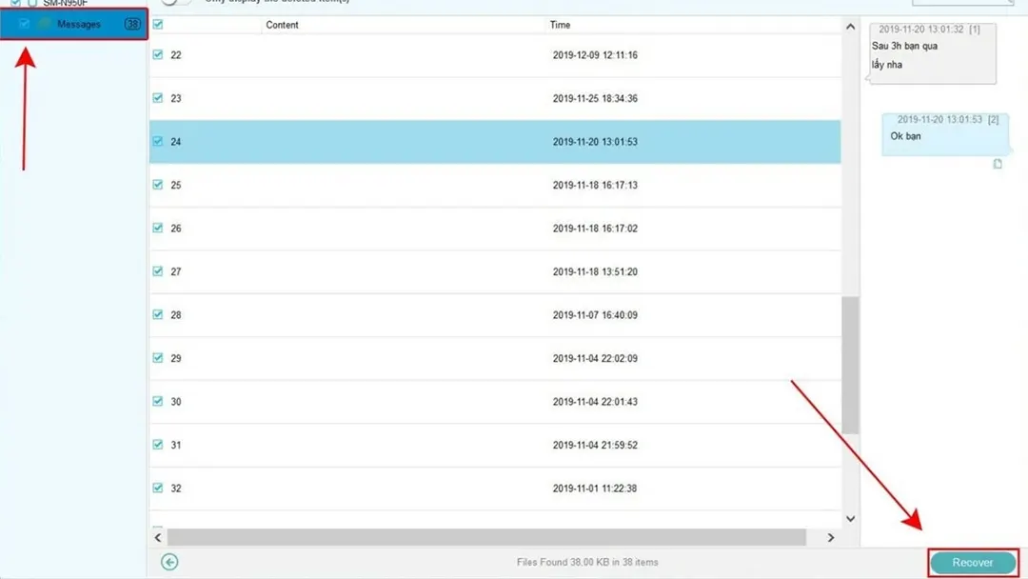The image size is (1028, 579).
Task: Sort the list by the Time column header
Action: coord(561,25)
